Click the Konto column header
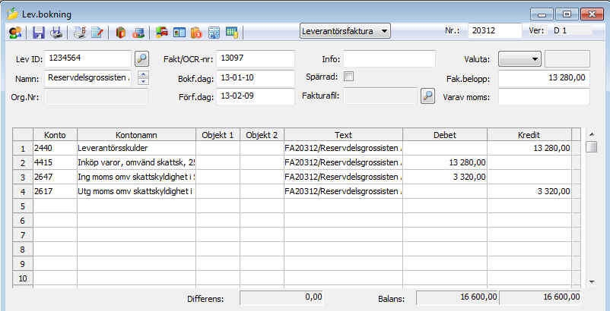Viewport: 610px width, 311px height. (54, 134)
